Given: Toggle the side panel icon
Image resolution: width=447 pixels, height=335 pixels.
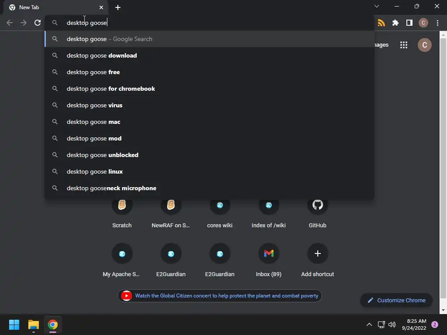Looking at the screenshot, I should [409, 23].
